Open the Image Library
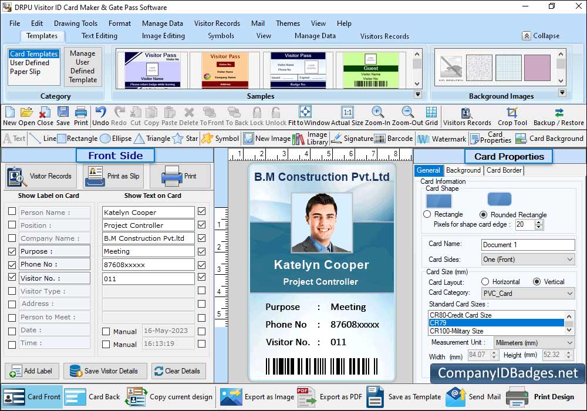The height and width of the screenshot is (411, 587). point(311,139)
